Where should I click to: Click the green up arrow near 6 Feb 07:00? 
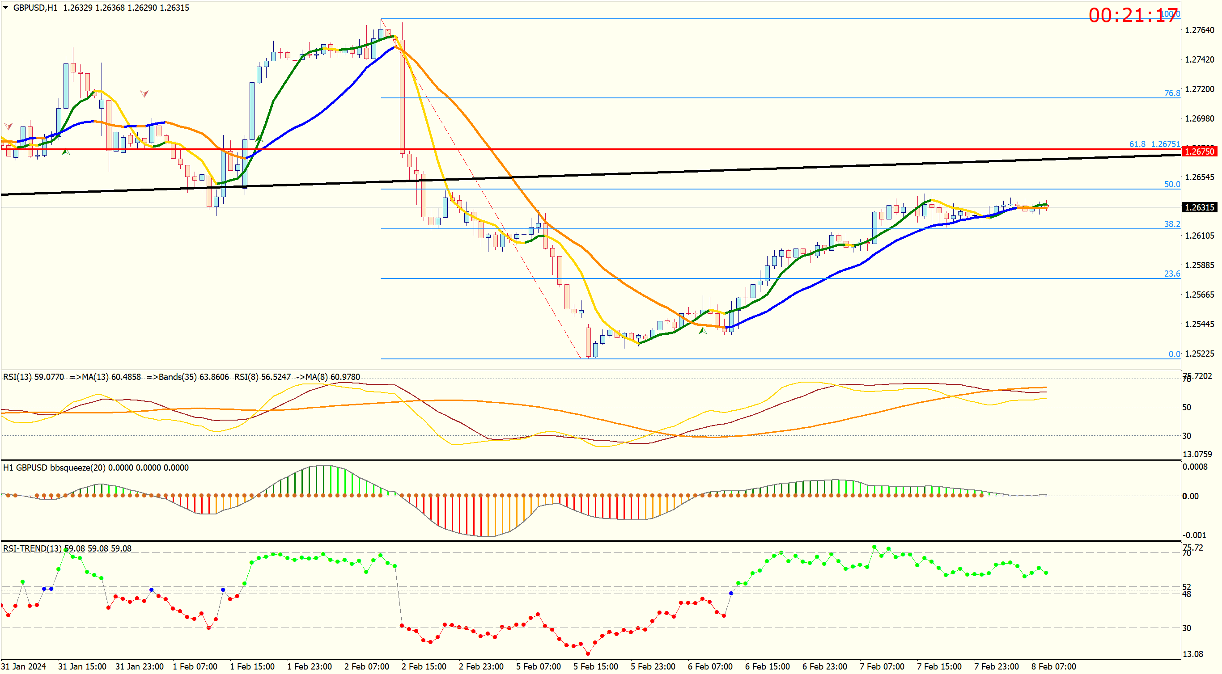703,331
